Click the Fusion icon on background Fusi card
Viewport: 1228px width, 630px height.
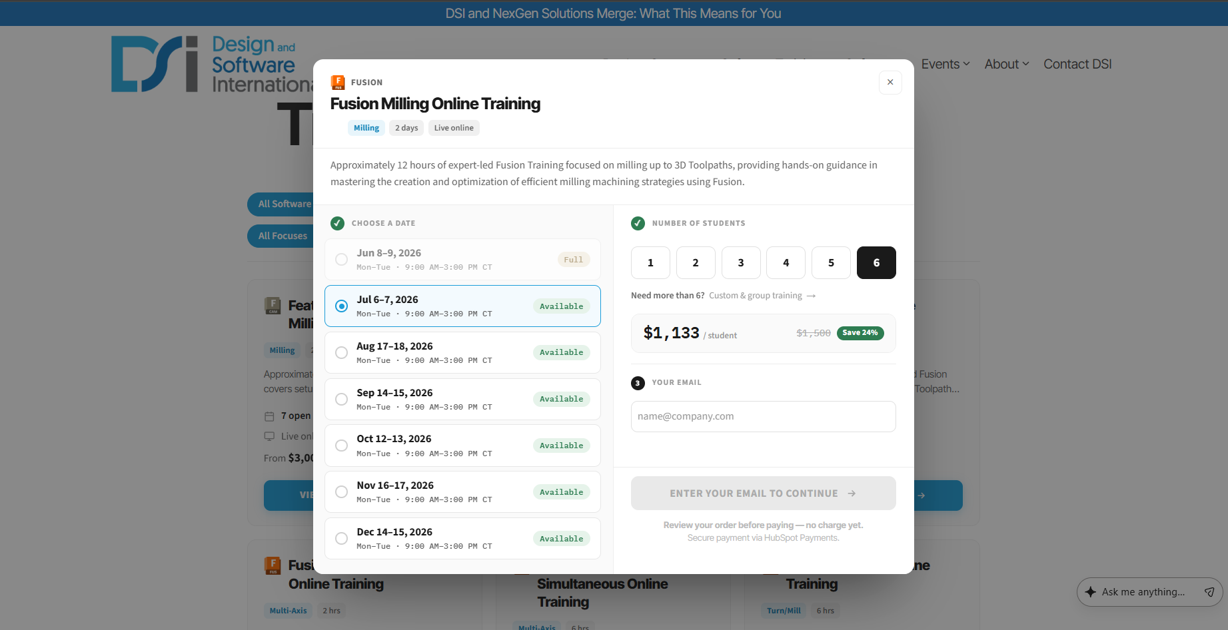(x=273, y=565)
